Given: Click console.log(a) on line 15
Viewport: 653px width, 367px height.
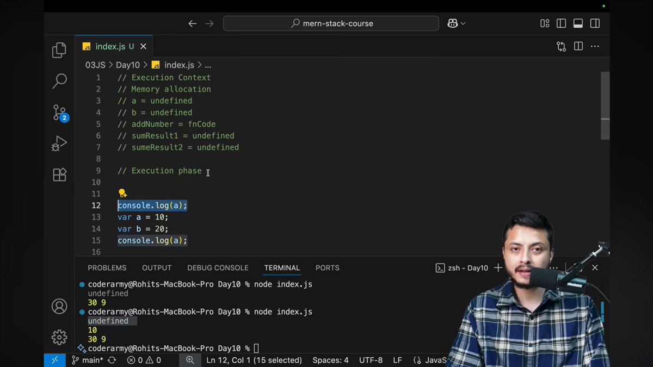Looking at the screenshot, I should (152, 240).
